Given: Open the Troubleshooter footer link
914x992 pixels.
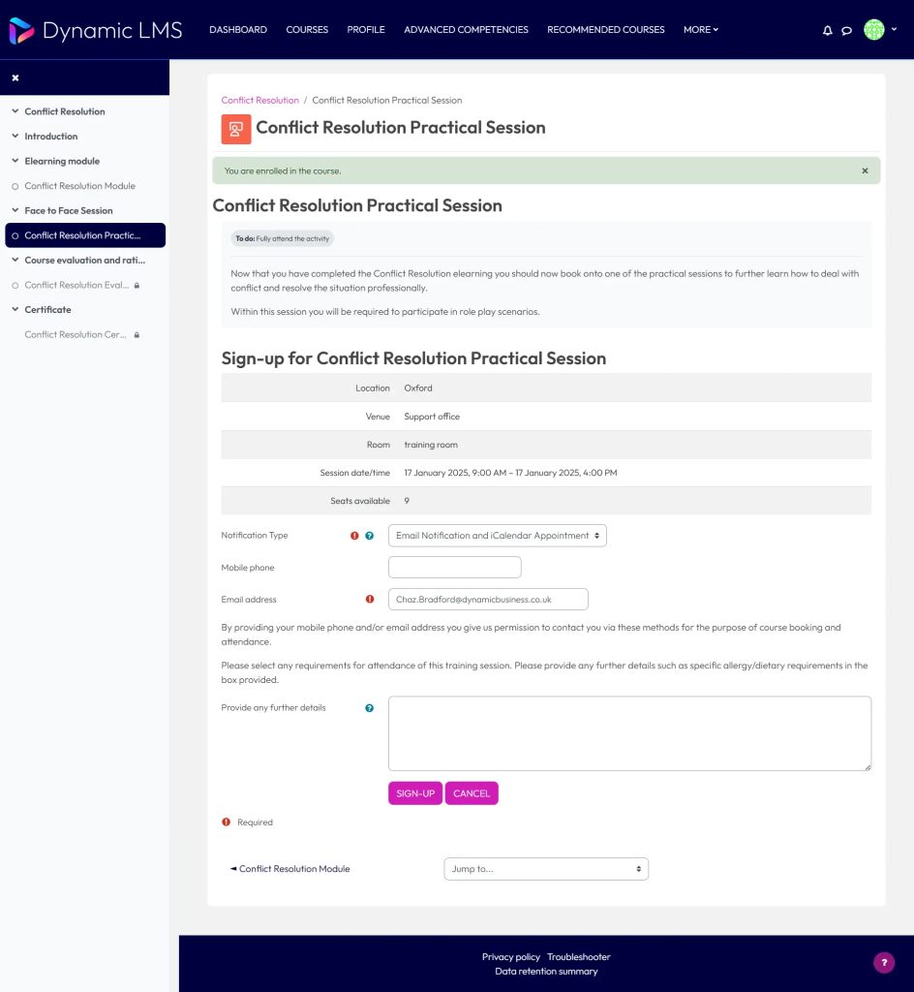Looking at the screenshot, I should 578,956.
